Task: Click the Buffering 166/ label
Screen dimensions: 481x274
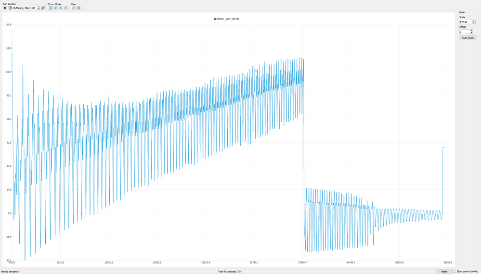Action: pyautogui.click(x=21, y=8)
